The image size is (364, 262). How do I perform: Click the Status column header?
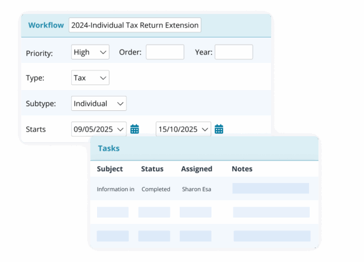coord(153,169)
